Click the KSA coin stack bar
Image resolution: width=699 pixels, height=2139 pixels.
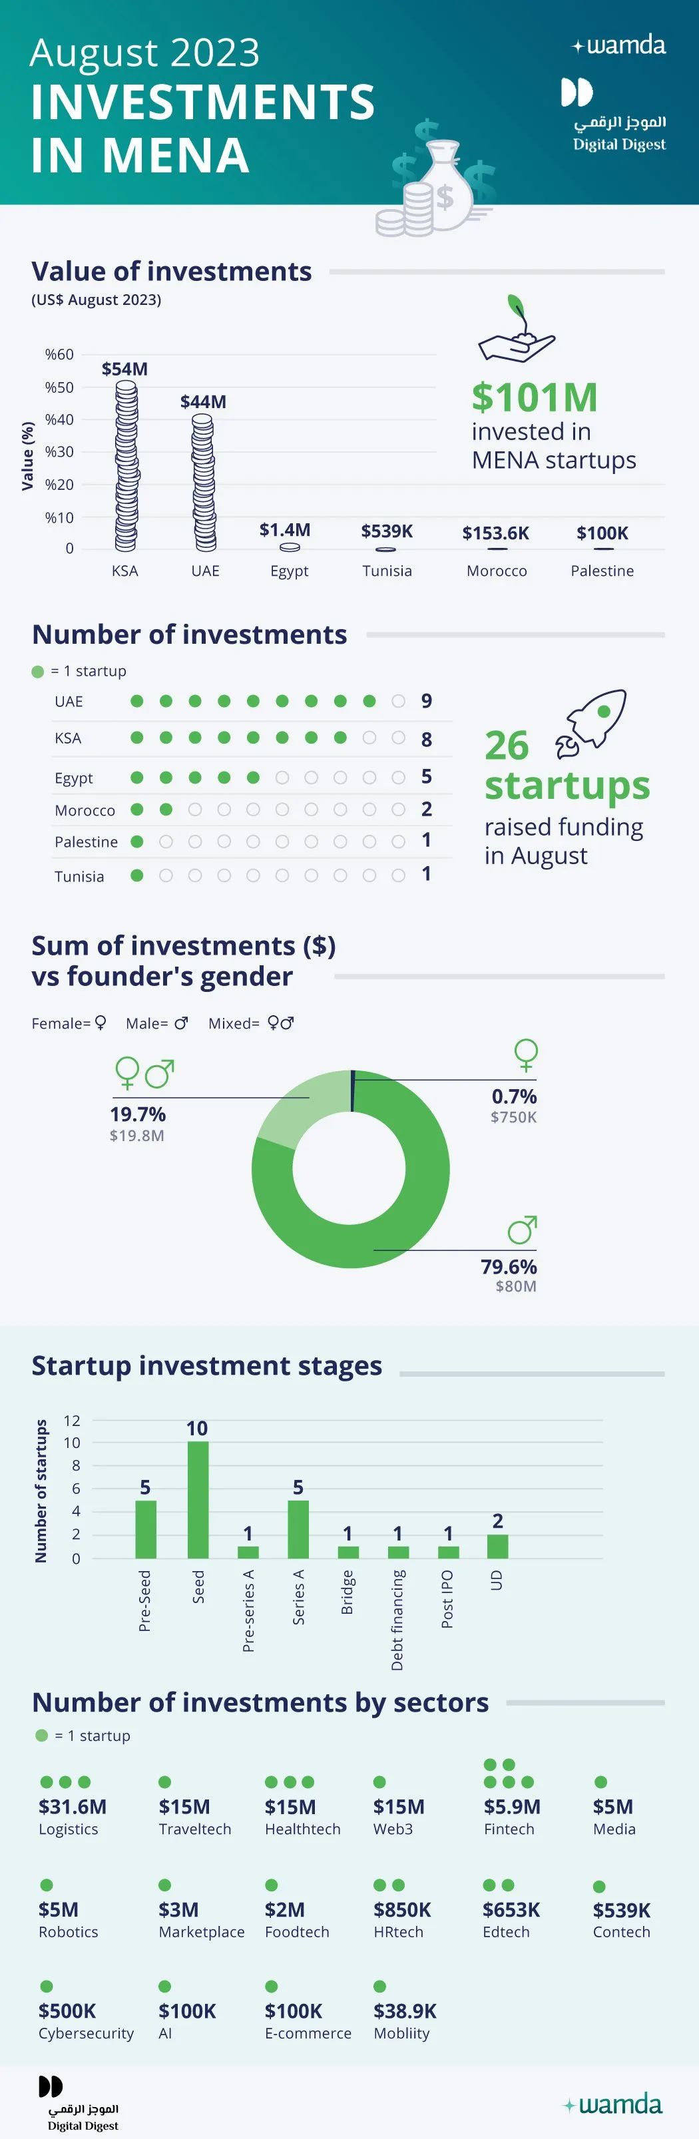point(126,466)
